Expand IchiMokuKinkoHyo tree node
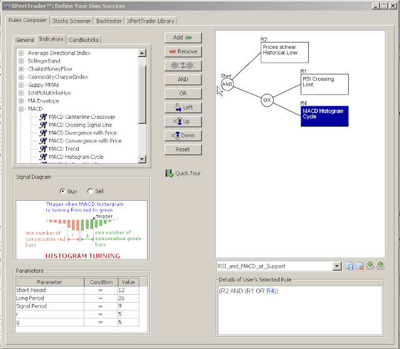 click(21, 93)
